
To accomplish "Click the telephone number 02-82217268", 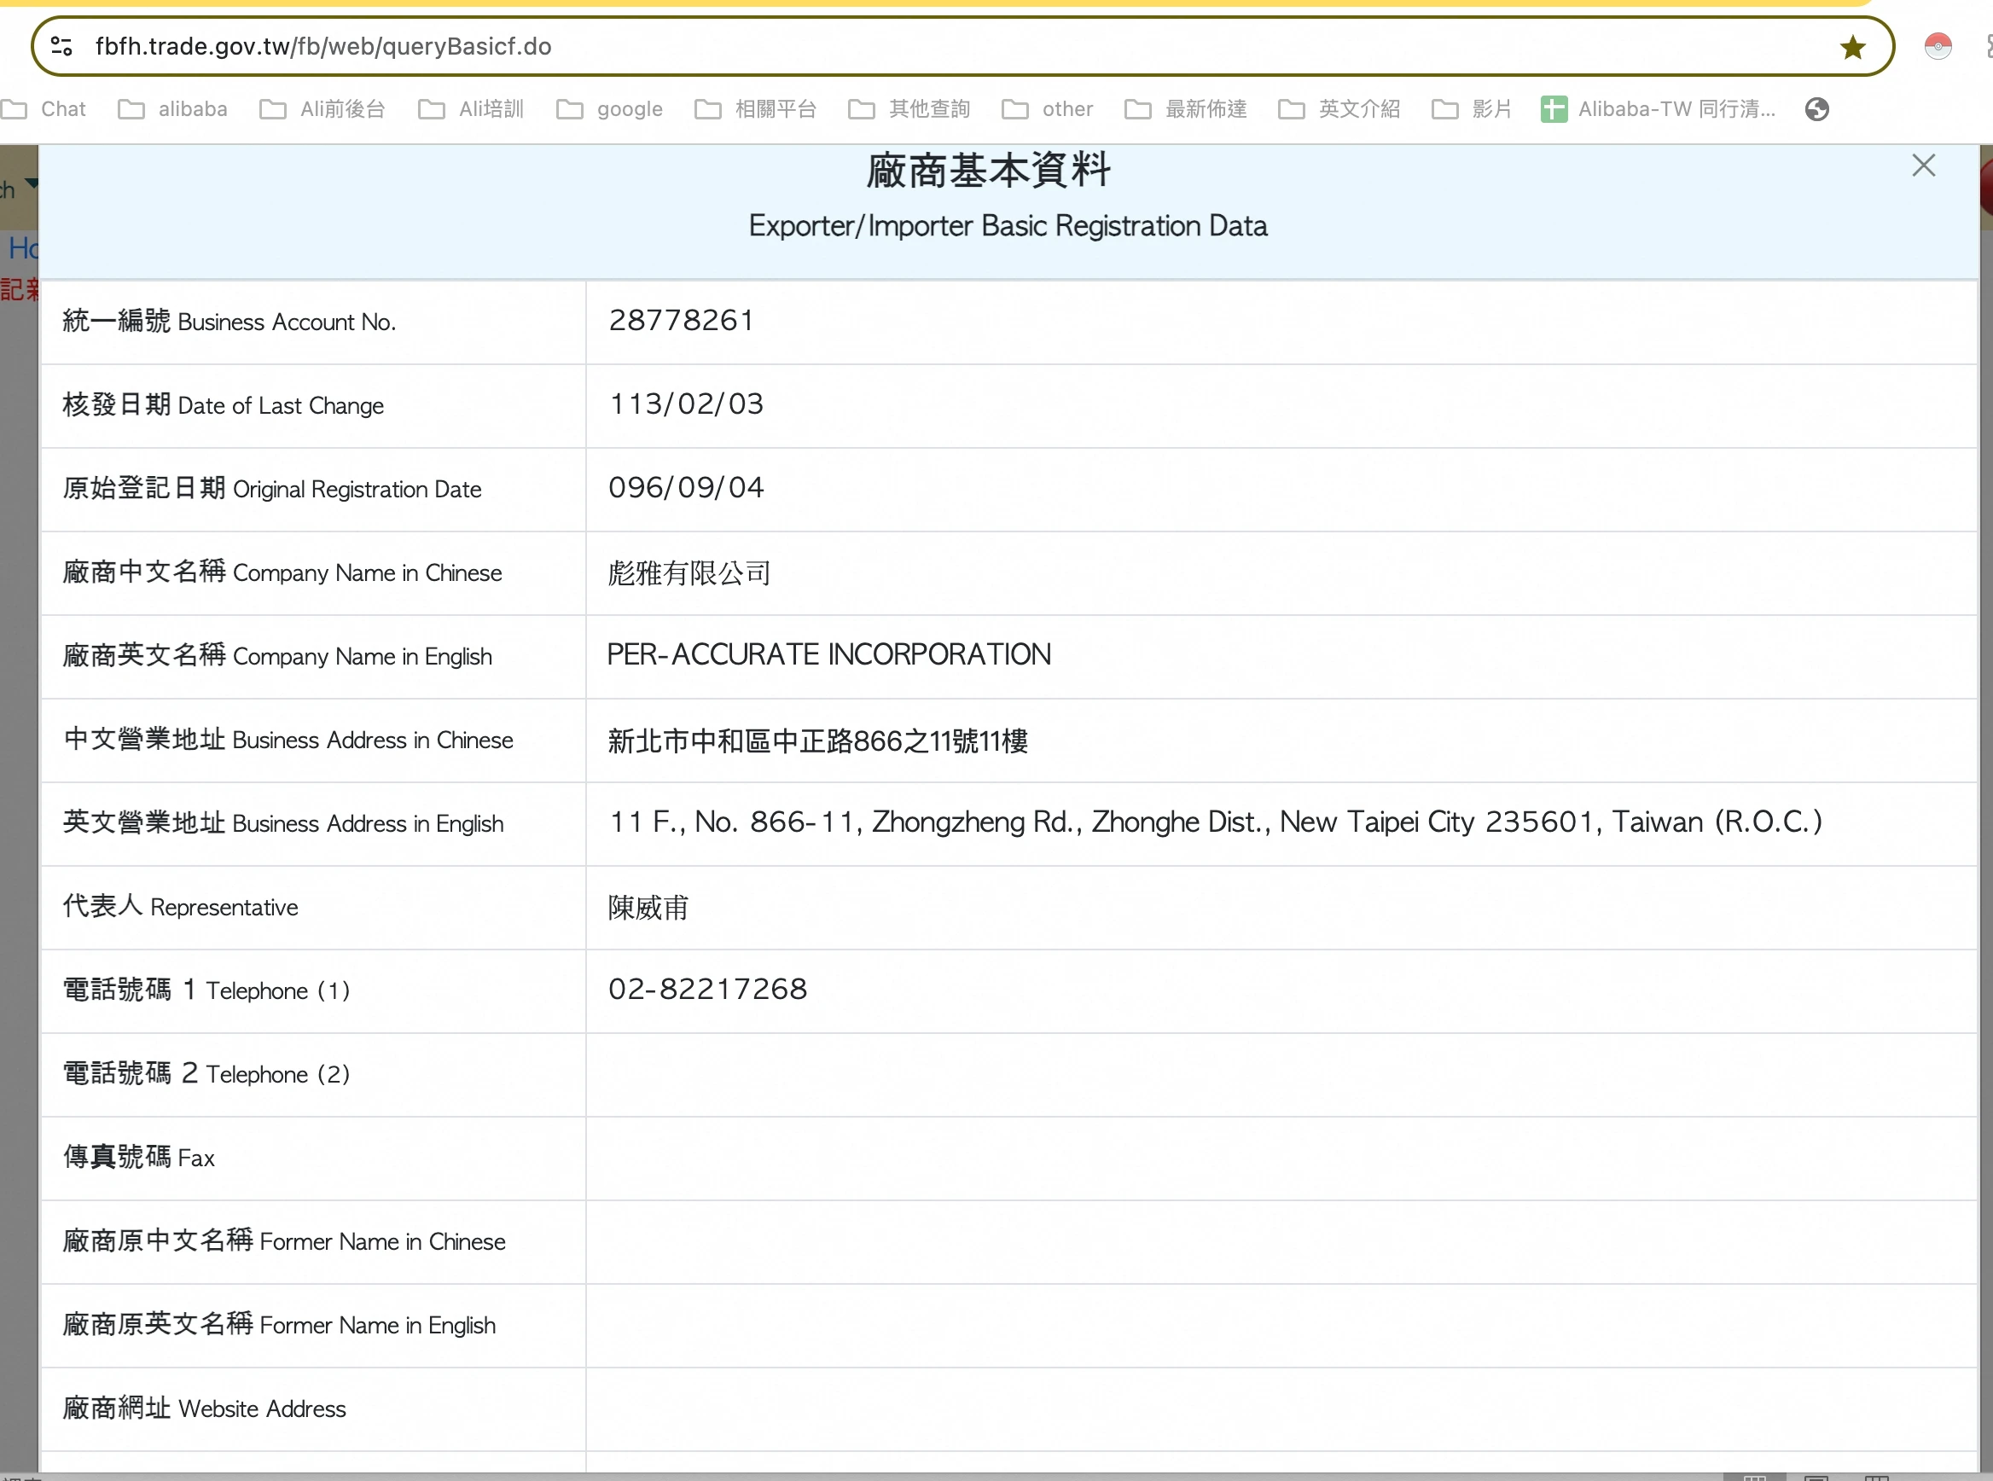I will (707, 990).
